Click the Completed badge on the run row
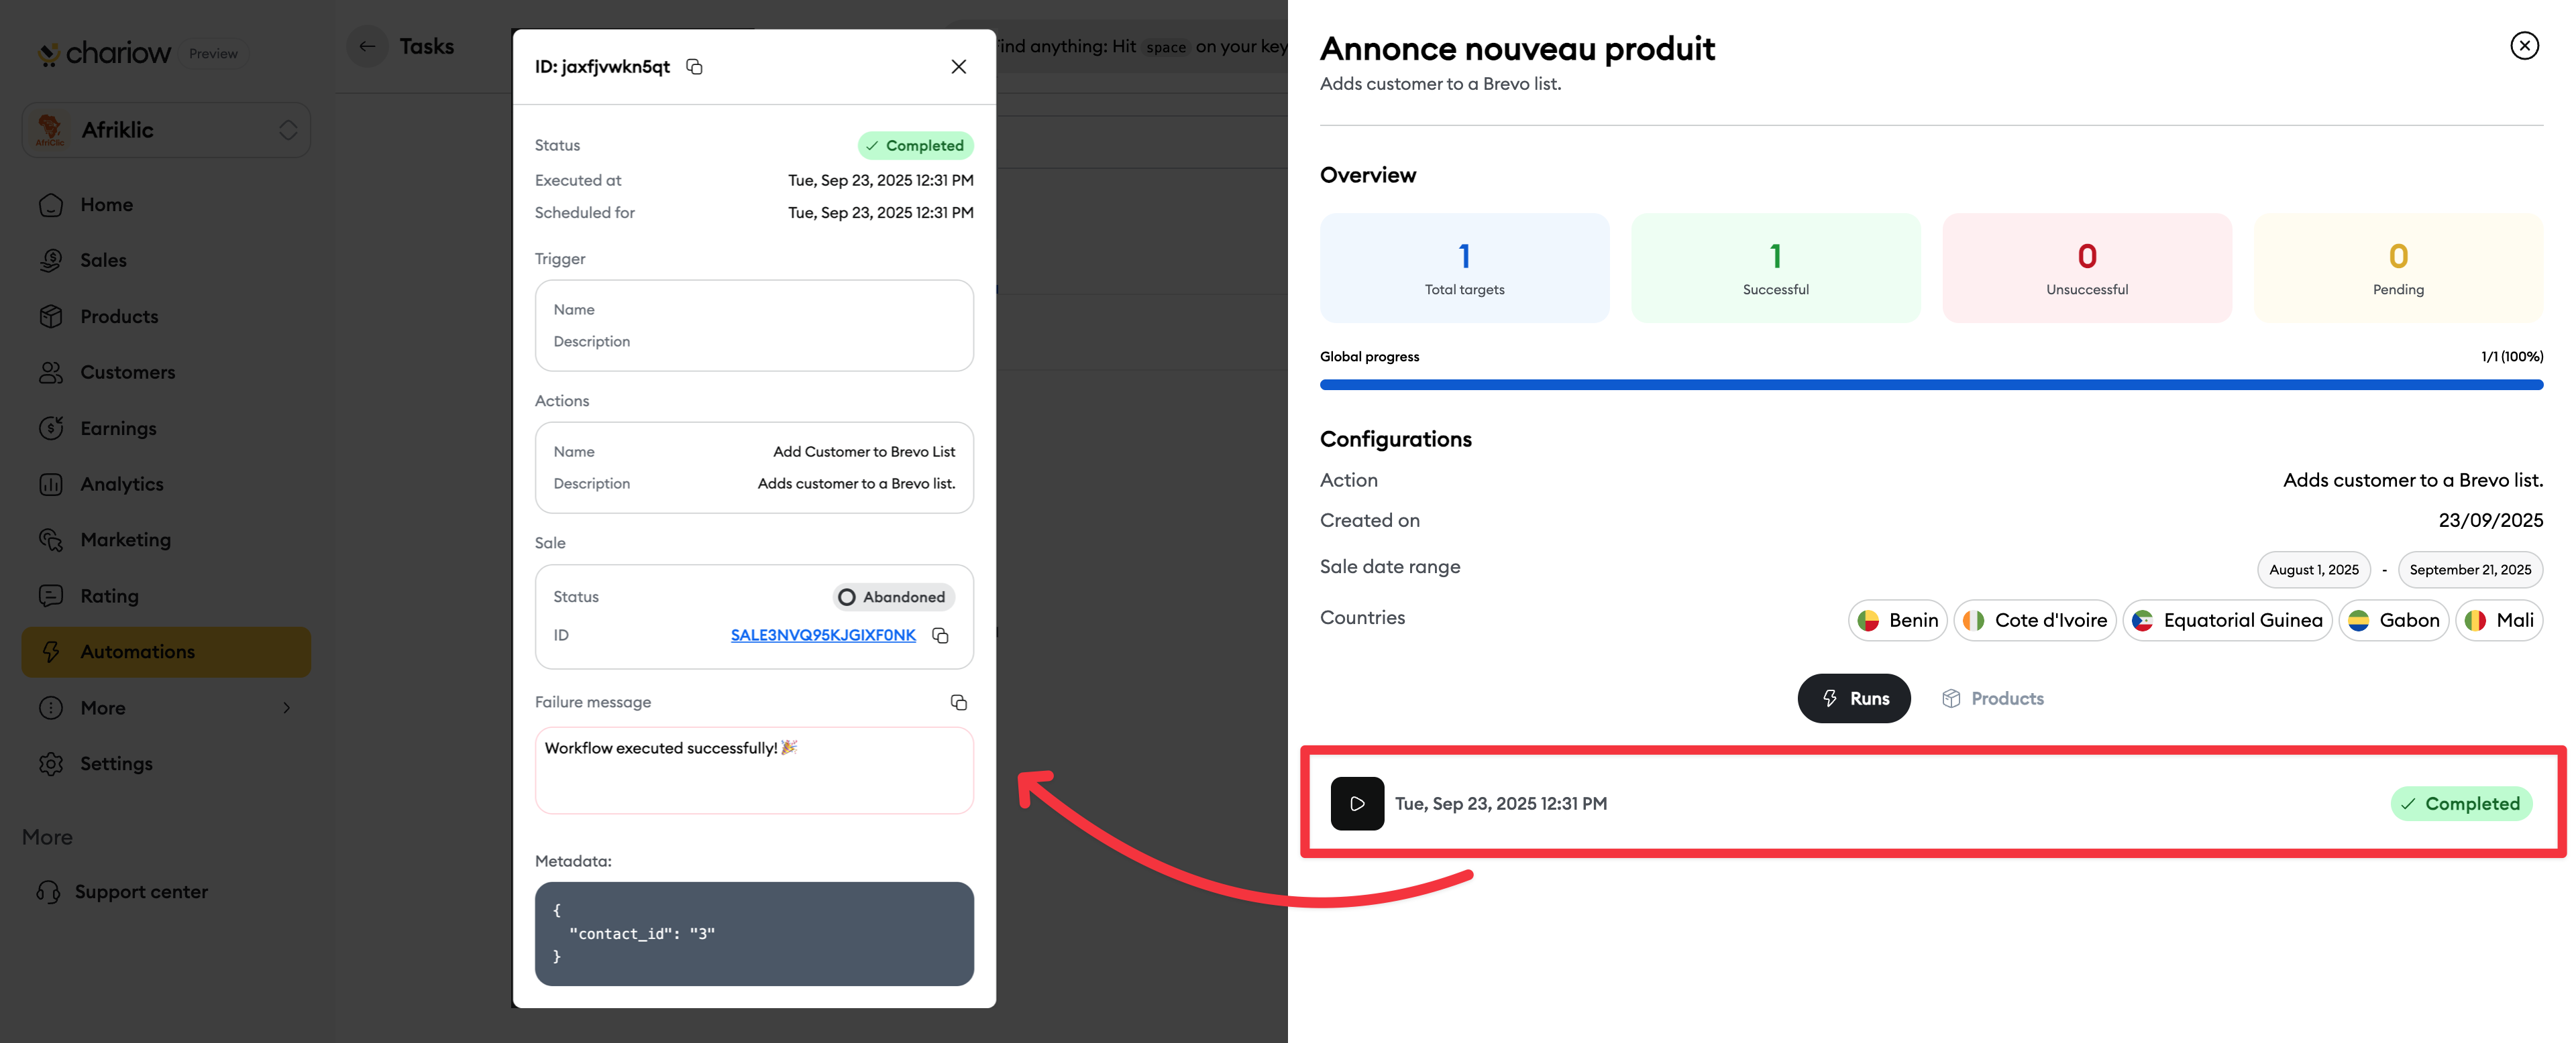Viewport: 2576px width, 1043px height. [x=2461, y=803]
